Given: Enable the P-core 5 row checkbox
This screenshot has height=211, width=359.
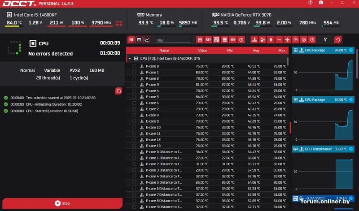Looking at the screenshot, I should tap(134, 97).
